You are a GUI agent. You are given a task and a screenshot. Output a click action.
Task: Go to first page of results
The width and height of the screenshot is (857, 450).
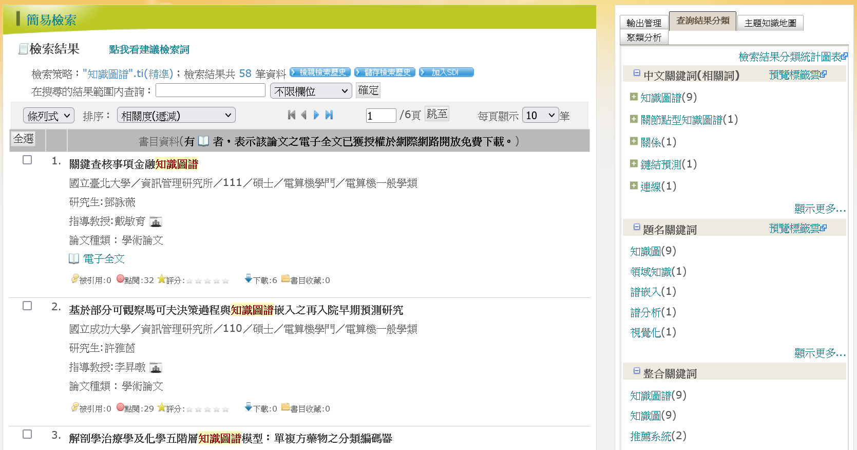292,115
